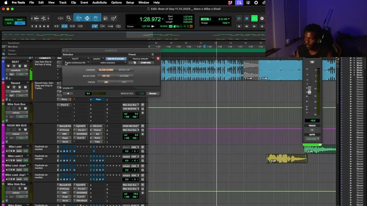The image size is (367, 206).
Task: Click the Render button
Action: [153, 93]
